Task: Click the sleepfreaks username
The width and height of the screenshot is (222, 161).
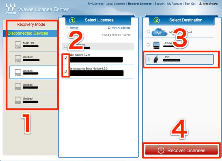Action: [210, 4]
